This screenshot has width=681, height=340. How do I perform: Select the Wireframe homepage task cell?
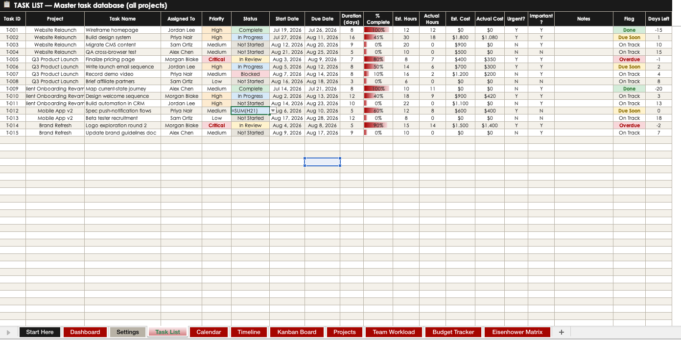point(122,30)
